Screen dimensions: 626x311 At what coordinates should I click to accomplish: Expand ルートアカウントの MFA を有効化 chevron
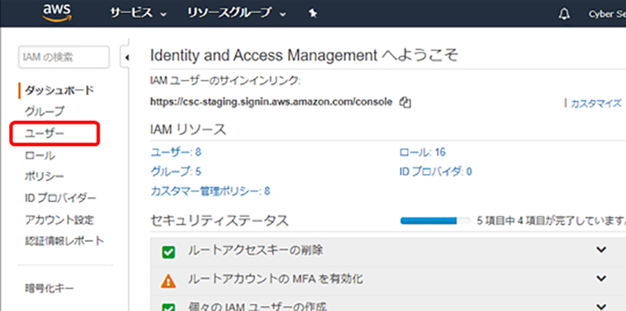click(x=600, y=279)
